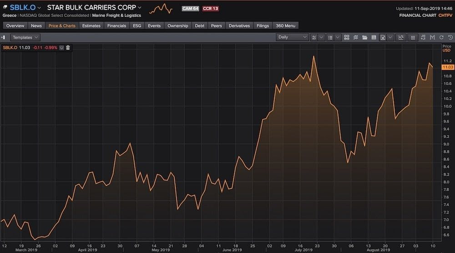
Task: Go to the ESG tab
Action: [137, 26]
